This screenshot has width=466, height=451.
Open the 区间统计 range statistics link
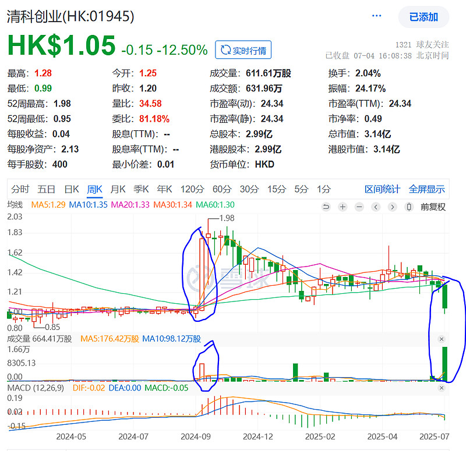point(382,189)
